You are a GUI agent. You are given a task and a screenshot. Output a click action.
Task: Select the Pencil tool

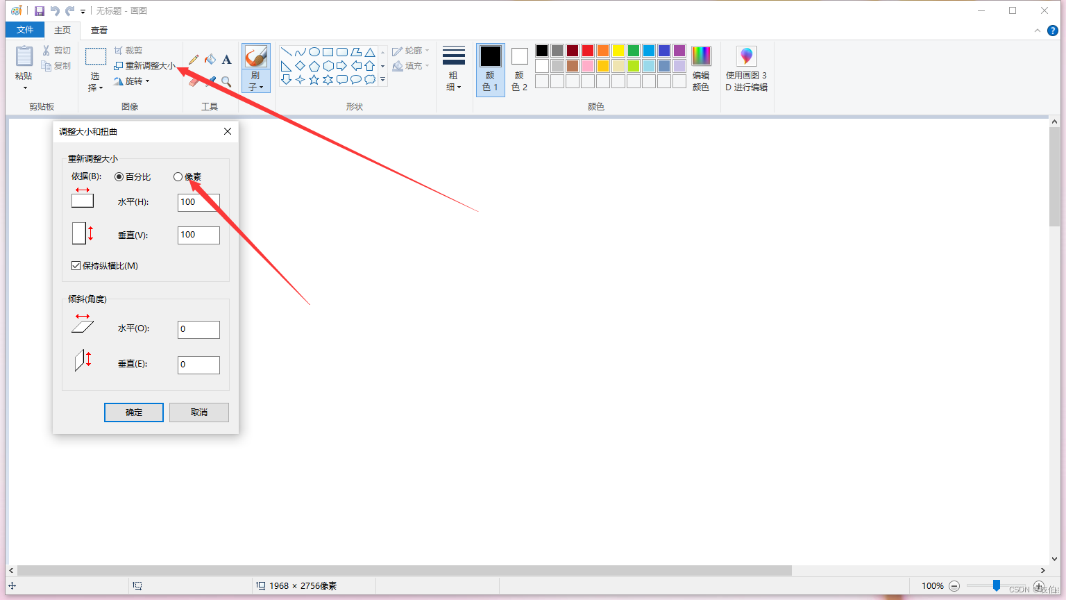[194, 60]
